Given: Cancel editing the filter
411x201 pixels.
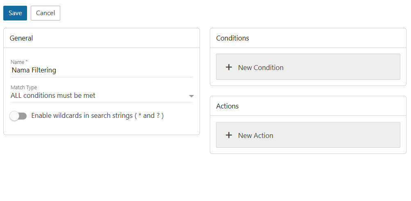Looking at the screenshot, I should 45,13.
